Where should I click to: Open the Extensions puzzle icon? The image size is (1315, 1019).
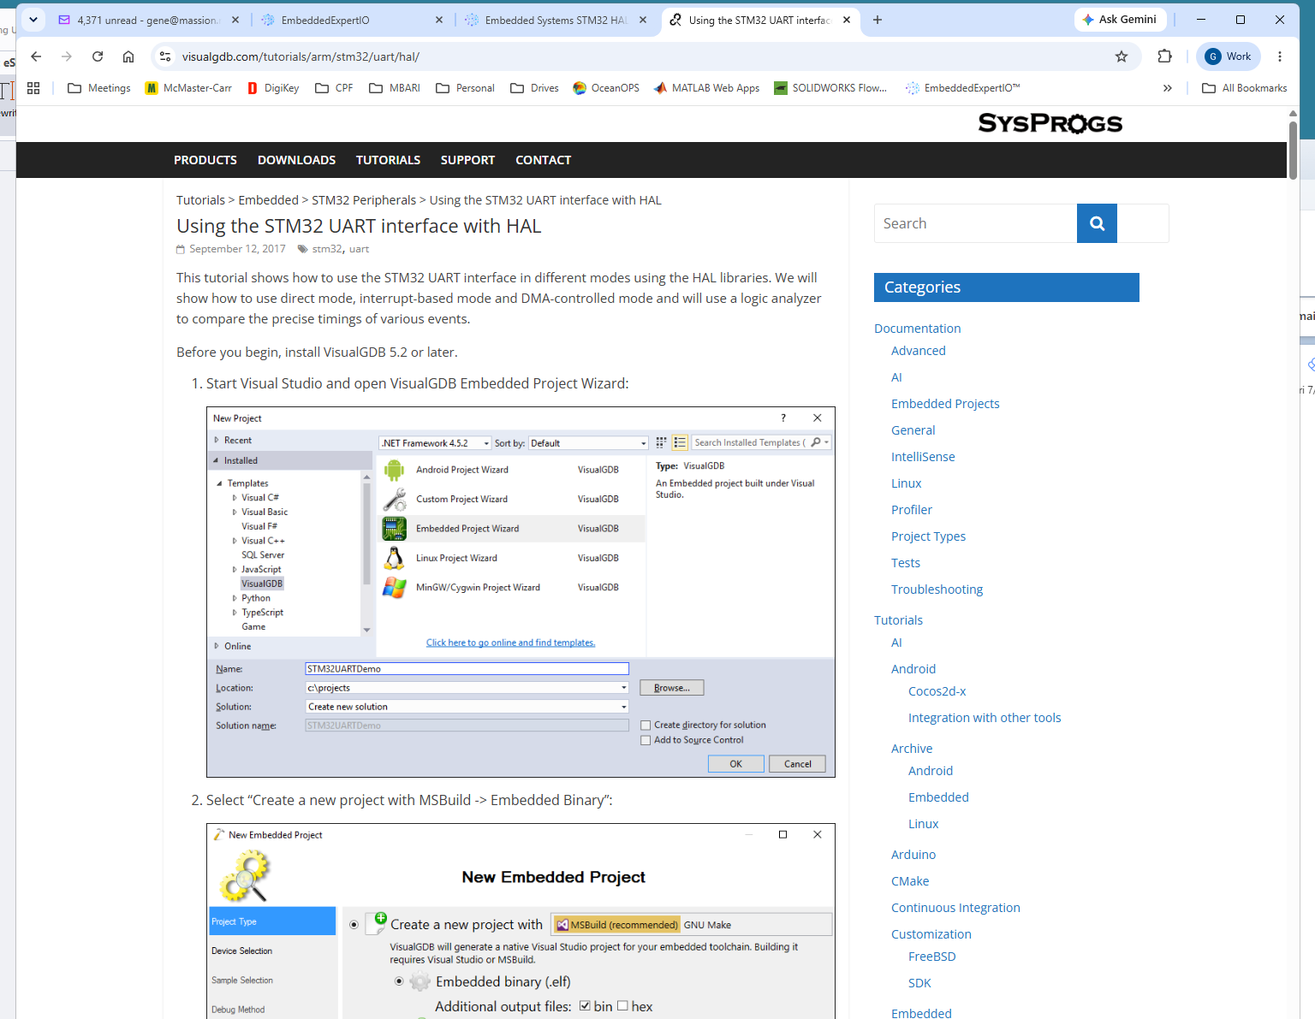1164,56
